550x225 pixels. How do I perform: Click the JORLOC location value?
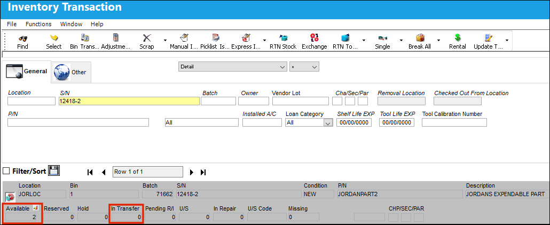42,194
